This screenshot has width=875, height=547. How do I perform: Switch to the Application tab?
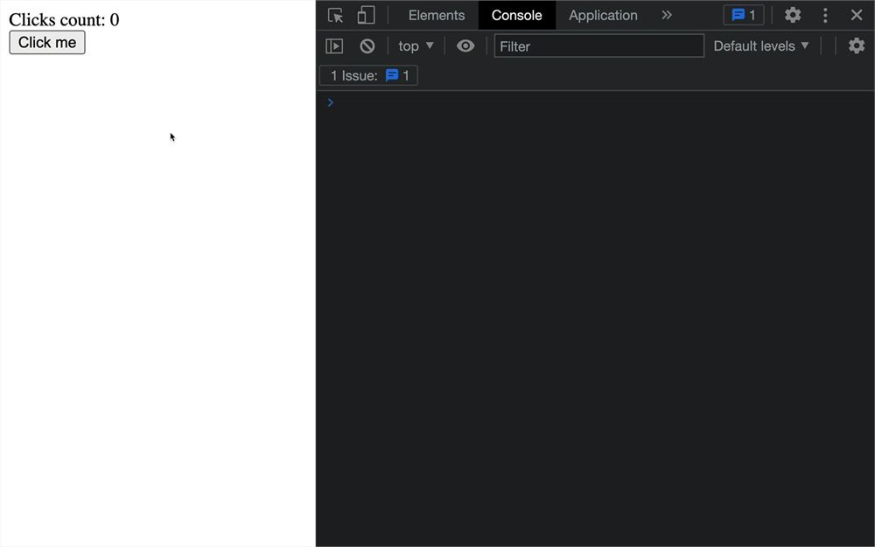pyautogui.click(x=603, y=15)
